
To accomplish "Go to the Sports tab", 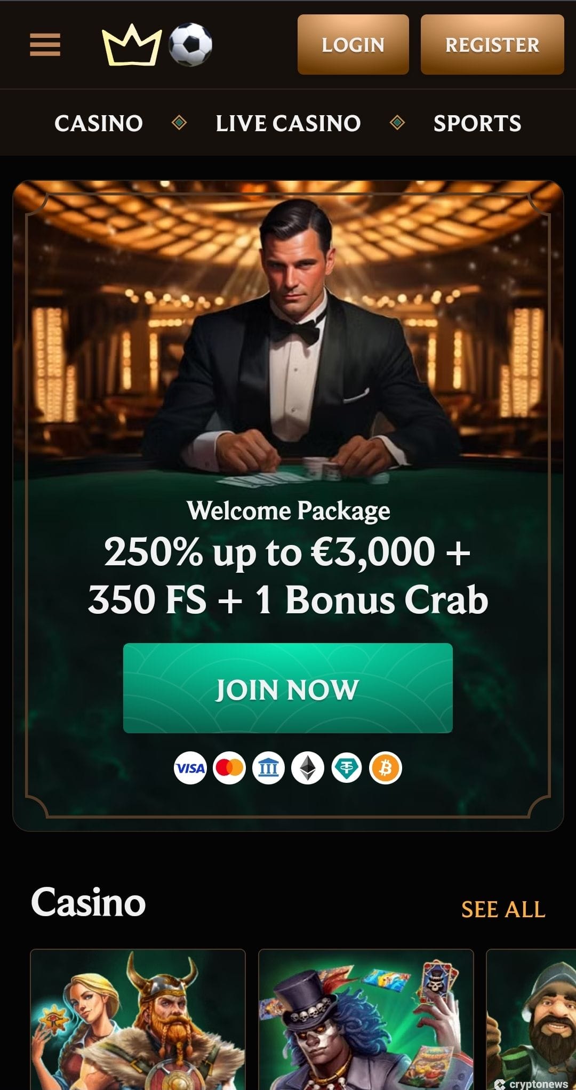I will pos(477,123).
